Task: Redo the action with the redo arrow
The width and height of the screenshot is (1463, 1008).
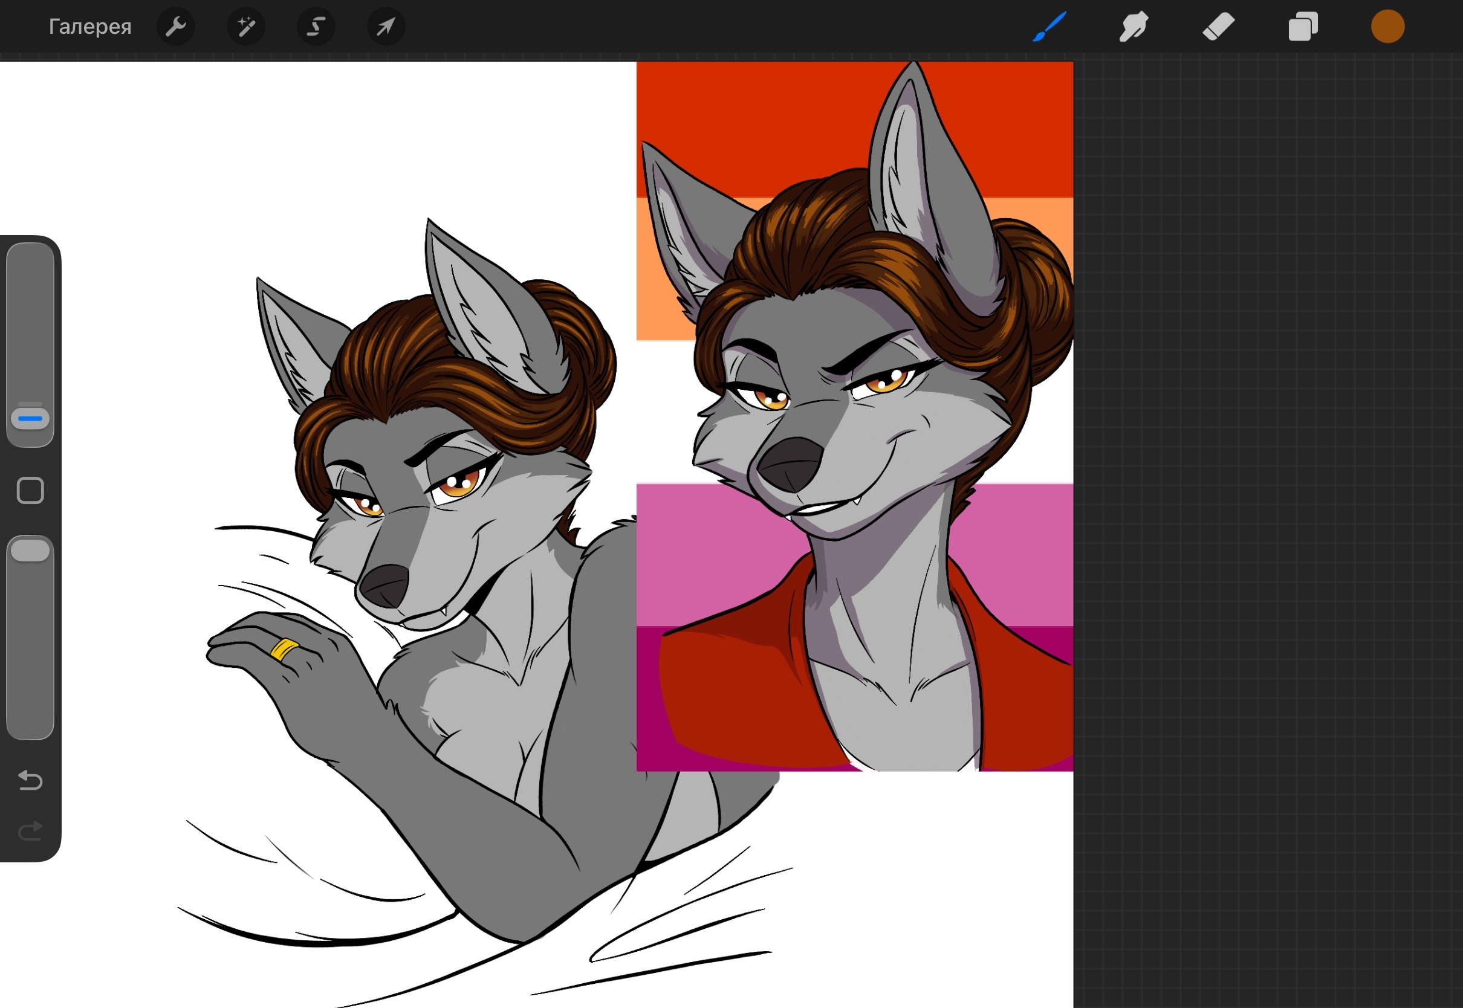Action: coord(30,831)
